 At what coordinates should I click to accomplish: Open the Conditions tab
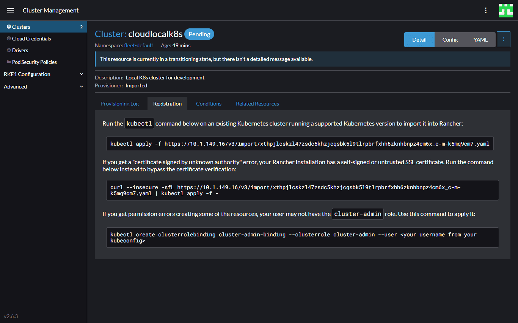point(209,103)
